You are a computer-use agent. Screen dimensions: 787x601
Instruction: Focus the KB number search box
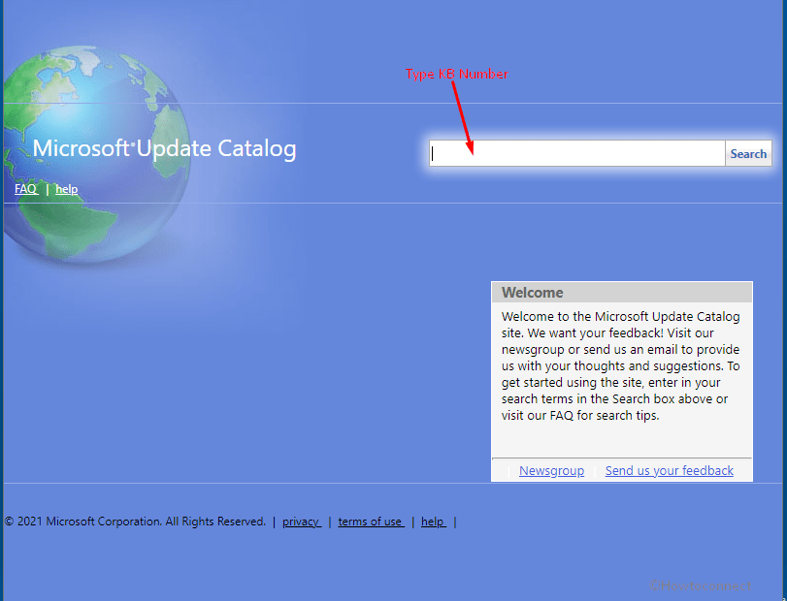coord(577,153)
